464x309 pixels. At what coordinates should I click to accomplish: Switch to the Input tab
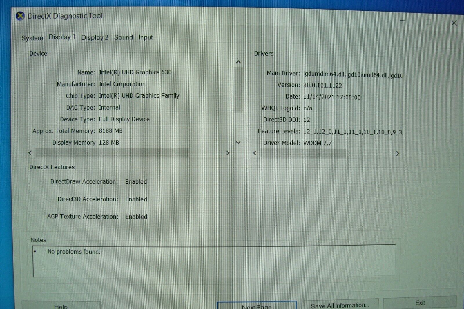pos(146,37)
